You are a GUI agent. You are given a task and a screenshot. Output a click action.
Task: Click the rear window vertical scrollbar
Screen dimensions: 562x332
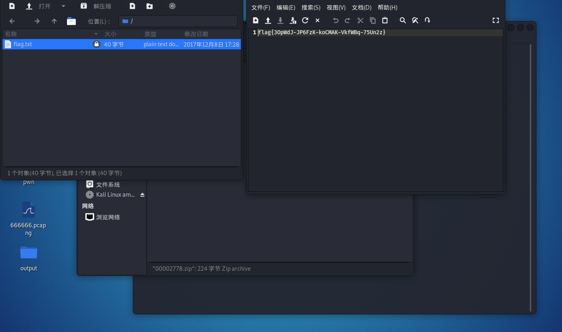coord(530,178)
